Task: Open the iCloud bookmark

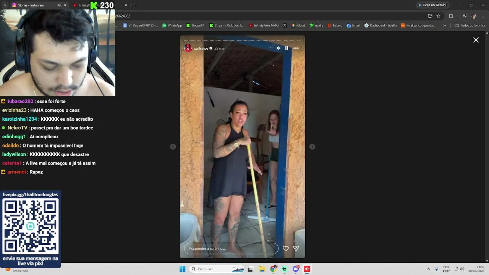Action: 298,26
